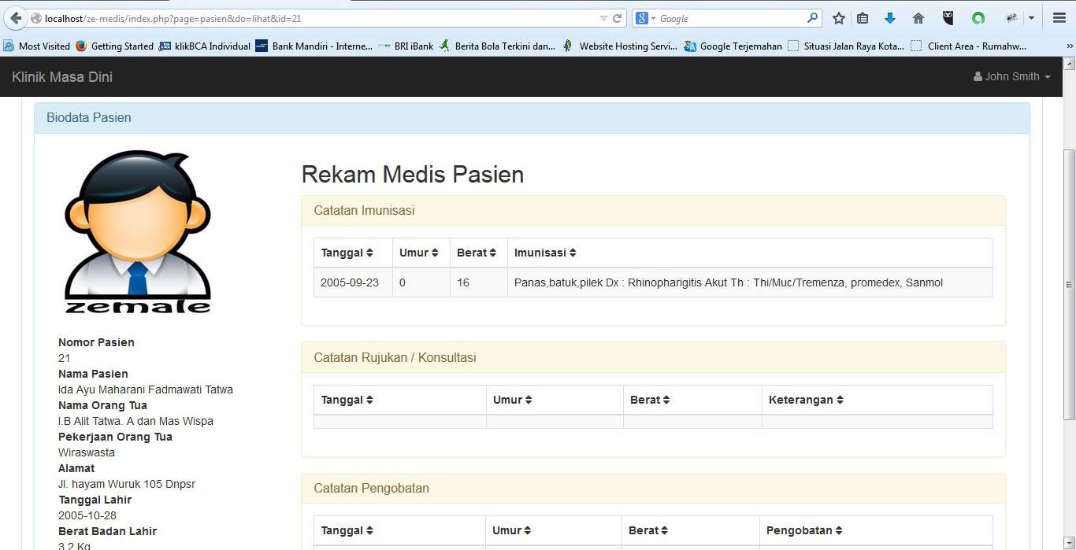Screen dimensions: 1076x550
Task: Open the klikBCA Individual bookmark
Action: click(x=205, y=46)
